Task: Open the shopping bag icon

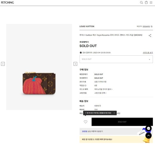Action: [x=146, y=2]
